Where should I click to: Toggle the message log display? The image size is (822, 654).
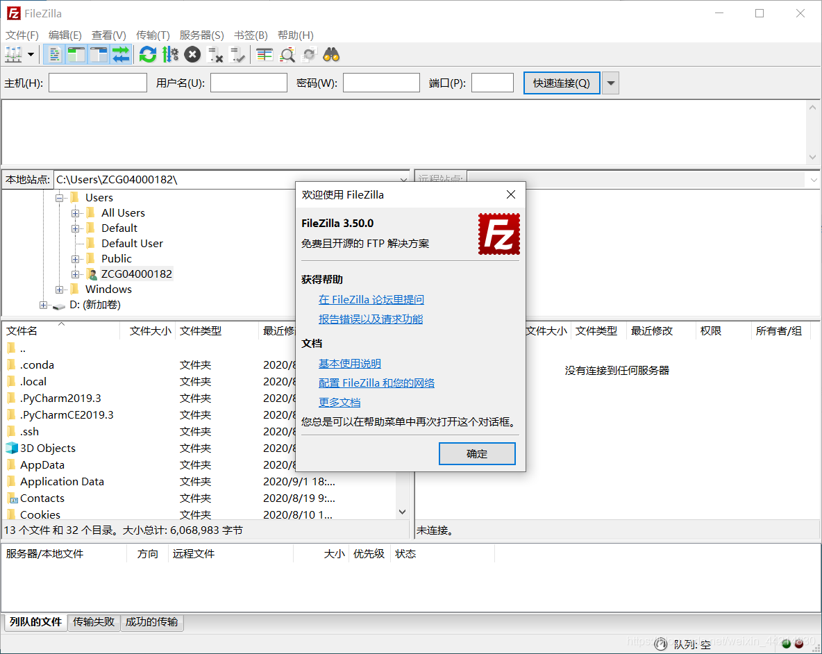tap(54, 54)
